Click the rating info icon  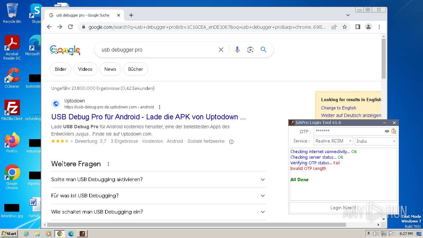(231, 141)
